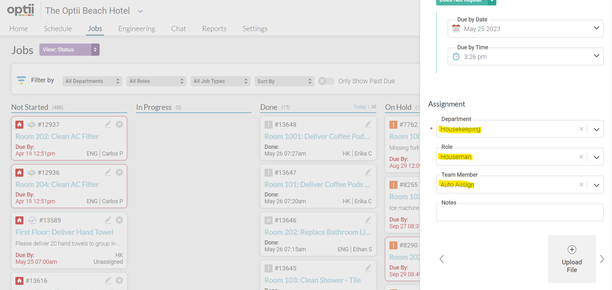Cancel job #12937 with X icon
The width and height of the screenshot is (612, 290).
click(x=119, y=124)
